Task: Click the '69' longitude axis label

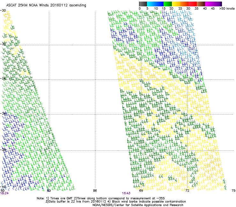Action: [141, 191]
